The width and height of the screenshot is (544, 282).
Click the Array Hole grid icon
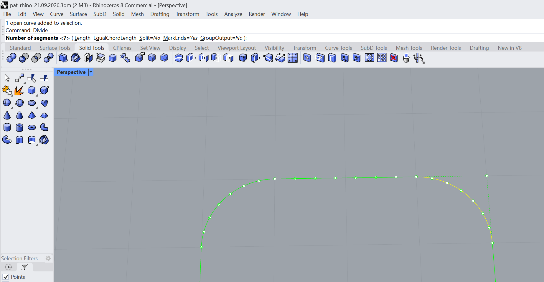382,58
